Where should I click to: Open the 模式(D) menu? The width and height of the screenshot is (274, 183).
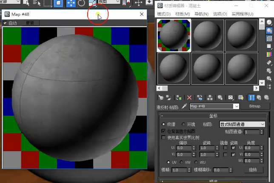tap(164, 14)
